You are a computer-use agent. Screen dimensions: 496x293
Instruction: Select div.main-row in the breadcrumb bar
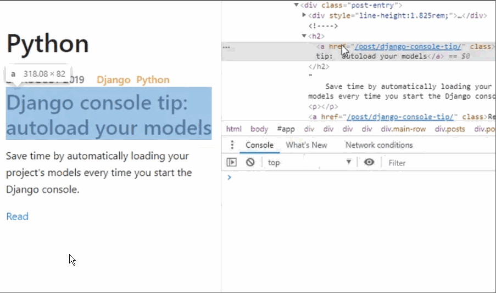[x=403, y=129]
